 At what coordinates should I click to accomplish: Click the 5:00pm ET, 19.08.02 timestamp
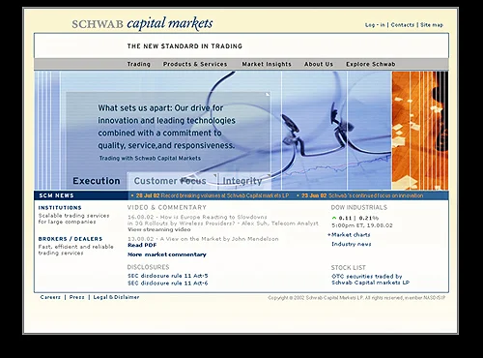[362, 225]
